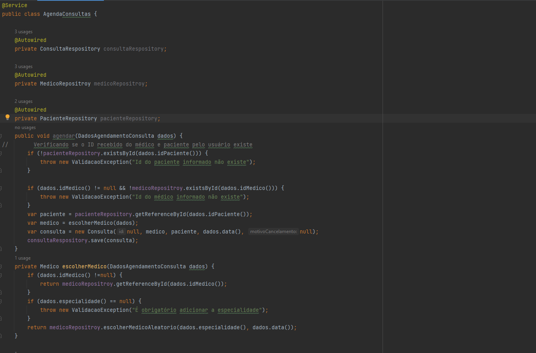Click existsById in the medicoRepositroy check
This screenshot has height=353, width=536.
point(202,188)
